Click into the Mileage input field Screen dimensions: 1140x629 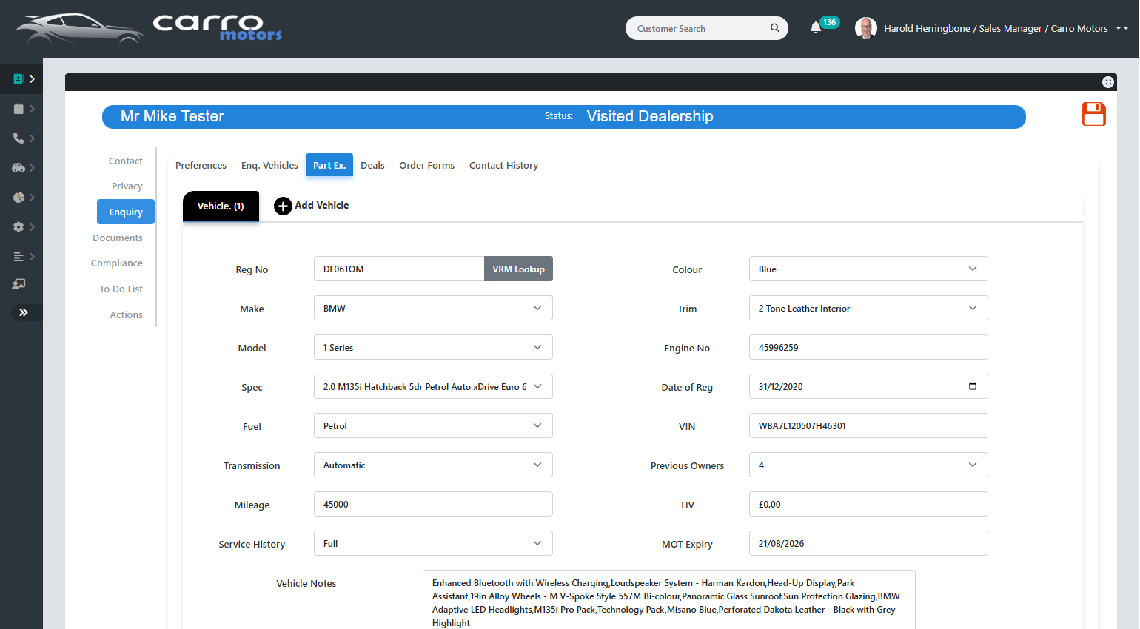(433, 505)
